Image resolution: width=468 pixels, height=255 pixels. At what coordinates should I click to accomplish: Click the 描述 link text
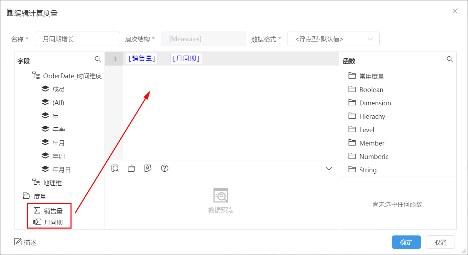[30, 242]
